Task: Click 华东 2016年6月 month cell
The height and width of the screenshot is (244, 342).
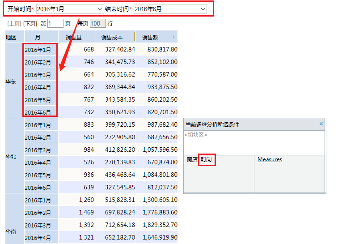Action: (41, 112)
